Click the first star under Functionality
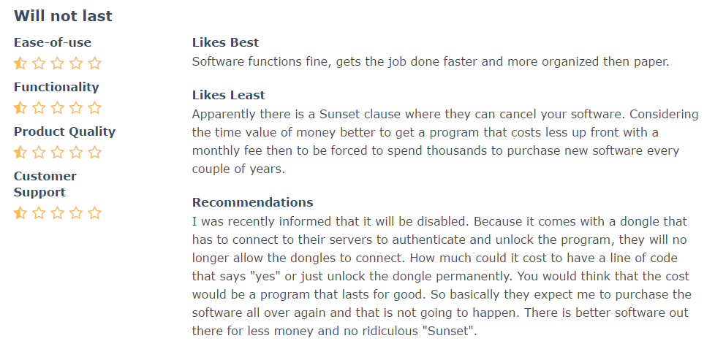 pyautogui.click(x=20, y=107)
